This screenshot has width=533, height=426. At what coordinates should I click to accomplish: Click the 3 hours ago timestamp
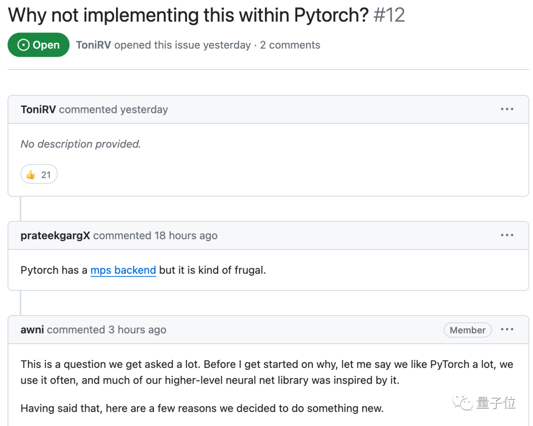click(x=137, y=330)
